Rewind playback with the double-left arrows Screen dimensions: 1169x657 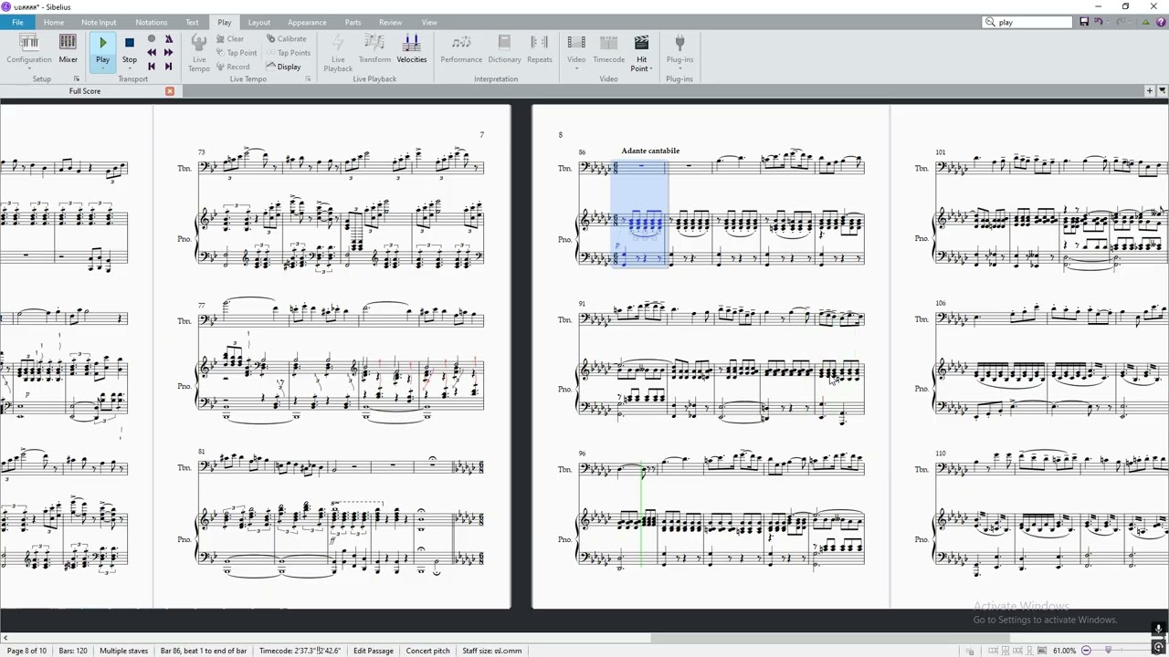pyautogui.click(x=152, y=53)
